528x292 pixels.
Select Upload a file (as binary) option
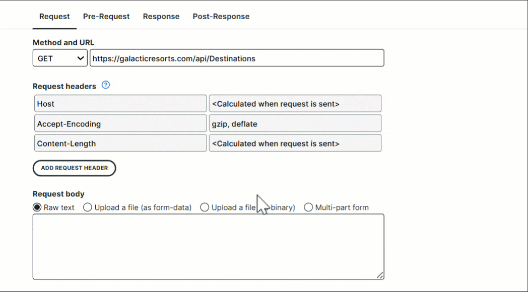(x=205, y=207)
